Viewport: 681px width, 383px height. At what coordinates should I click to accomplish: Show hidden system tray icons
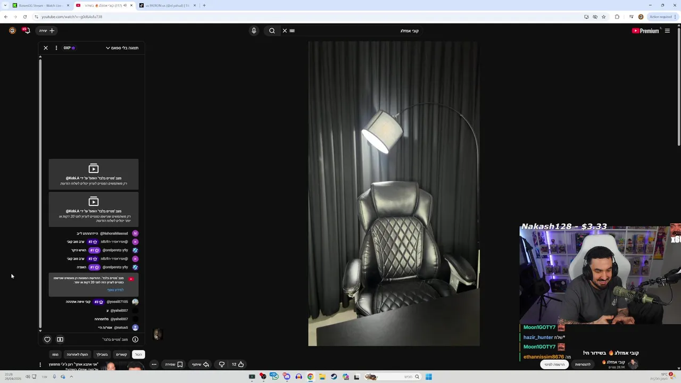tap(71, 377)
